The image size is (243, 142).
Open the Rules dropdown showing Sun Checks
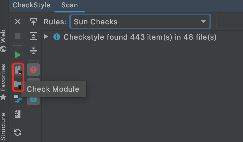click(x=140, y=21)
